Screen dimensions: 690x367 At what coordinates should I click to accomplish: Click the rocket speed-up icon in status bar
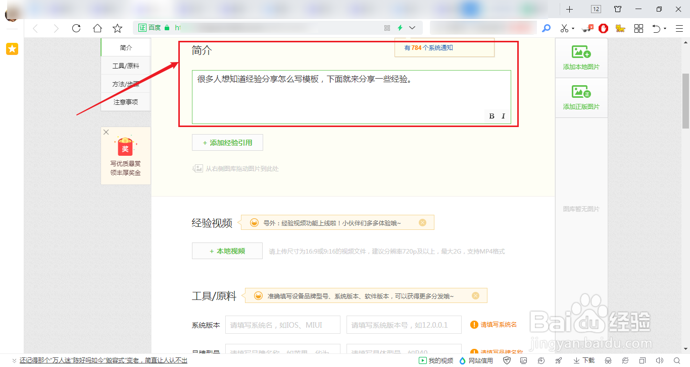click(559, 360)
